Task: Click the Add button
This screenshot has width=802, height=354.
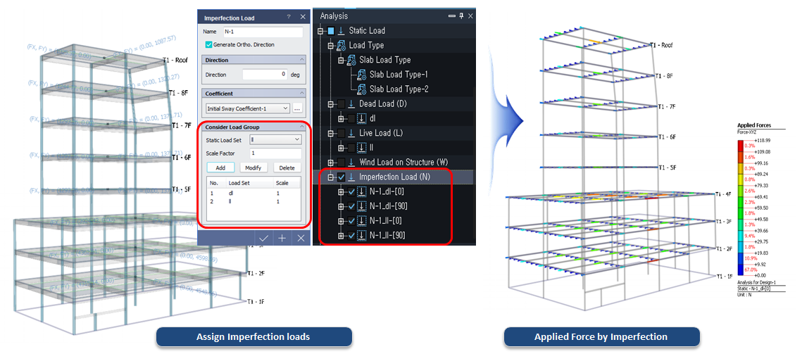Action: tap(220, 167)
